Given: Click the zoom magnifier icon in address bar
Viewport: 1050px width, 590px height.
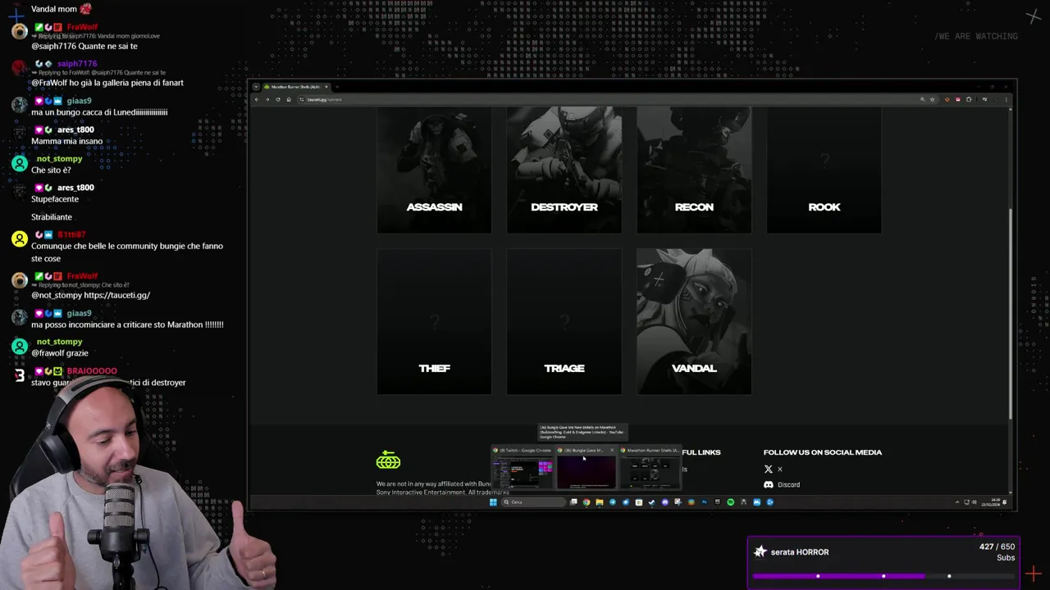Looking at the screenshot, I should (x=923, y=99).
